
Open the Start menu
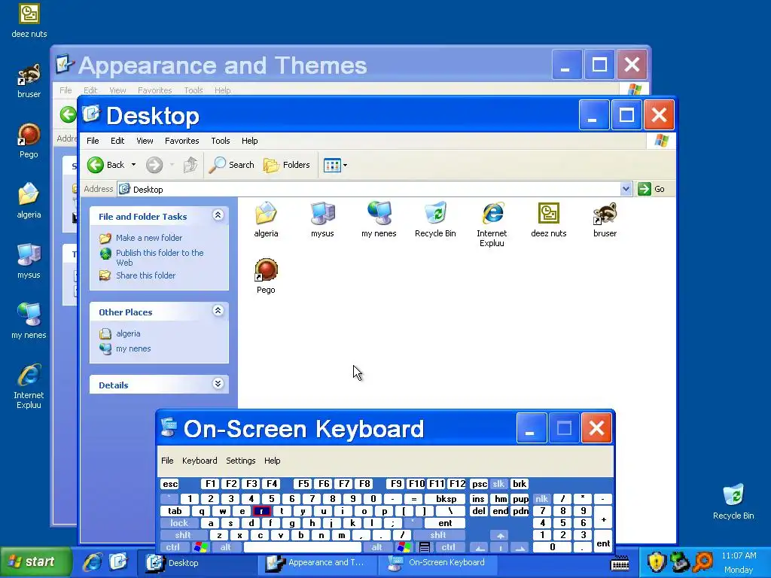click(x=35, y=561)
